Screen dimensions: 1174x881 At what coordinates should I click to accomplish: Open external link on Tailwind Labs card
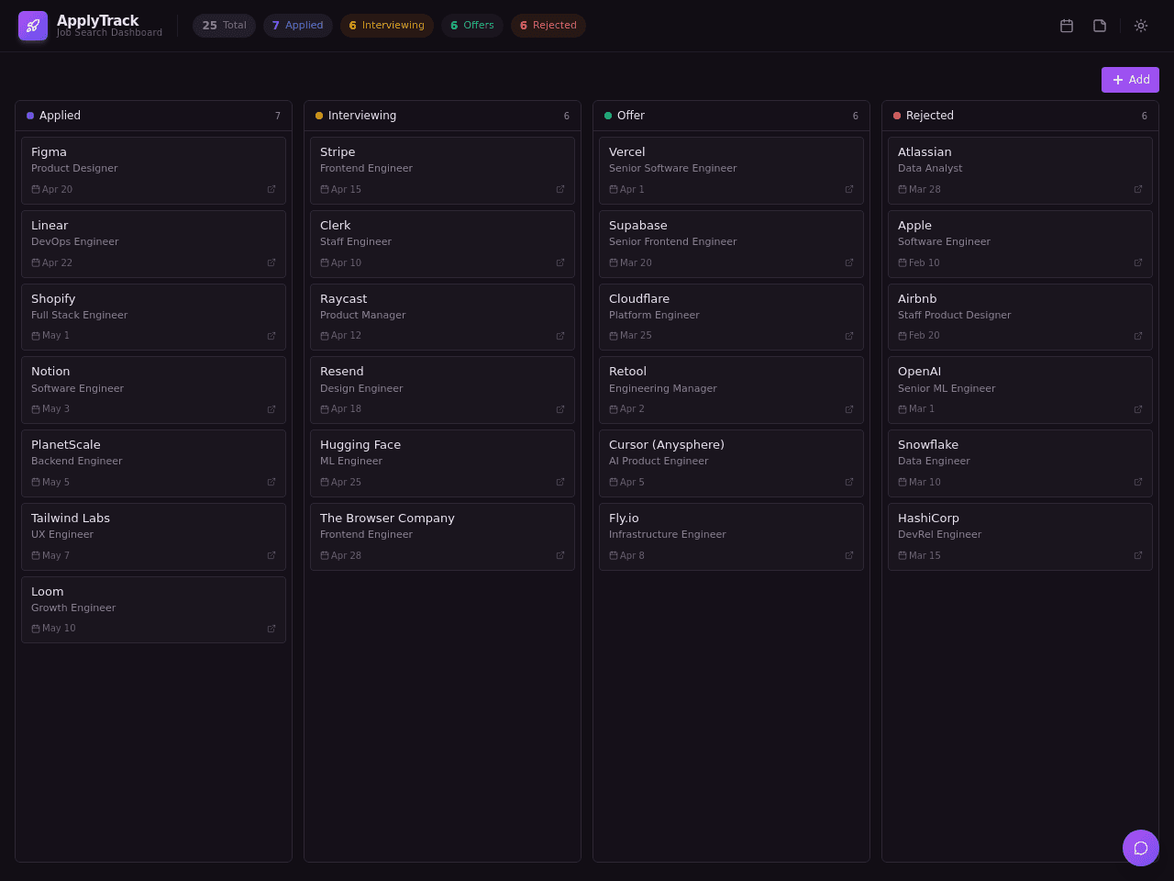(271, 555)
